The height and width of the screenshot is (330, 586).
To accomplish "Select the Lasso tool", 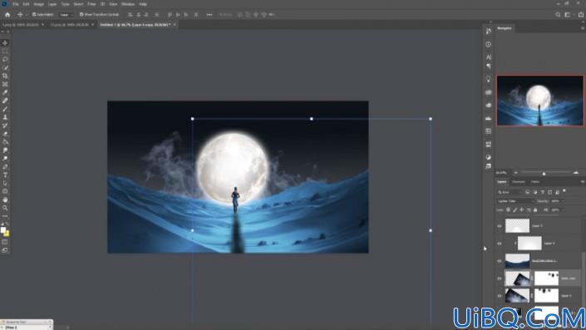I will [5, 59].
